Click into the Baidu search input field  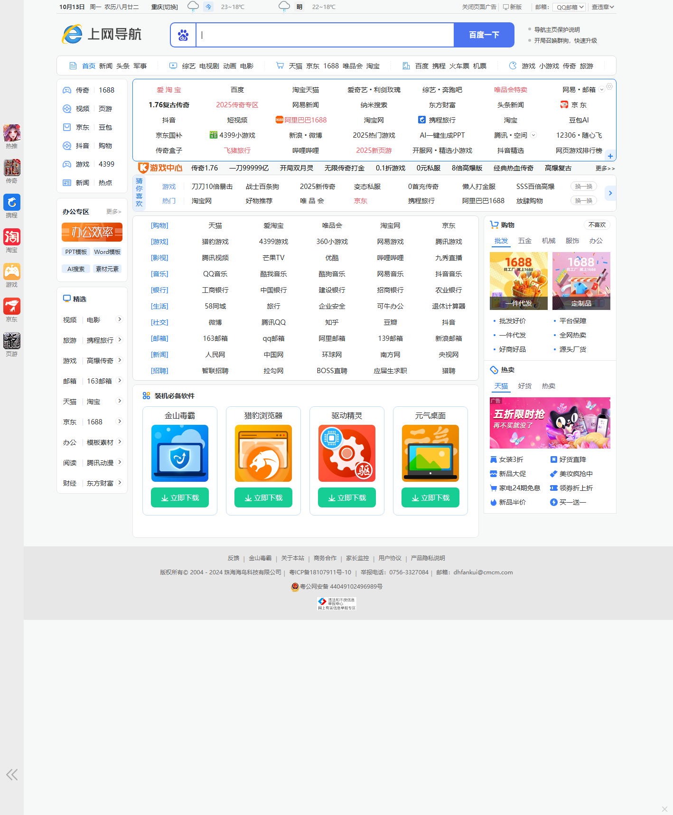[325, 35]
